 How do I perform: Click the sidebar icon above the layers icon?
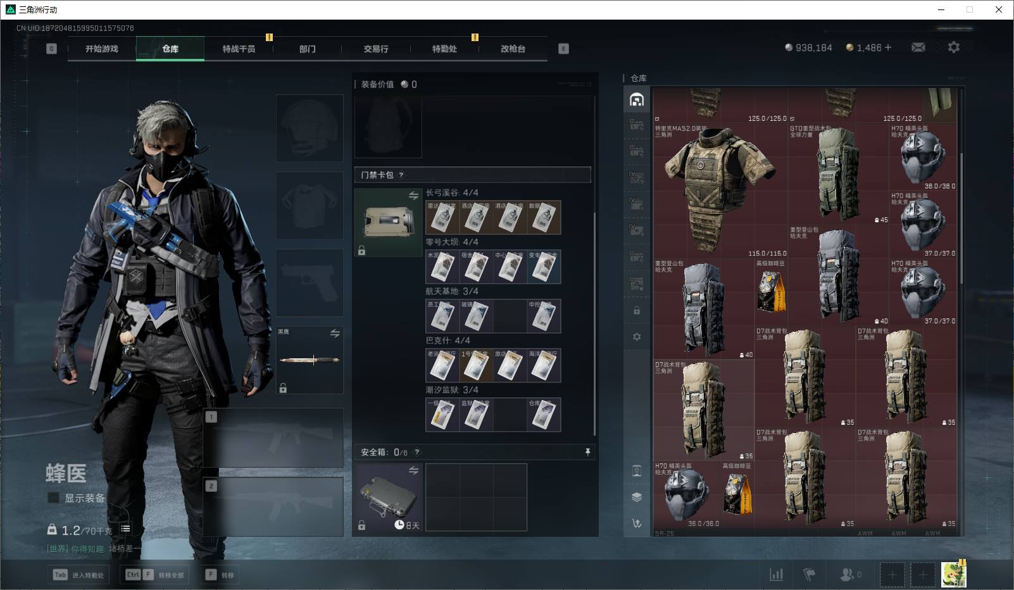click(x=637, y=470)
